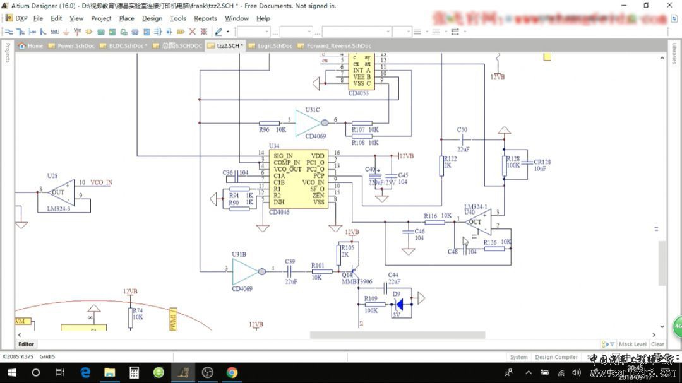Open File Explorer from the taskbar
This screenshot has height=383, width=682.
110,372
